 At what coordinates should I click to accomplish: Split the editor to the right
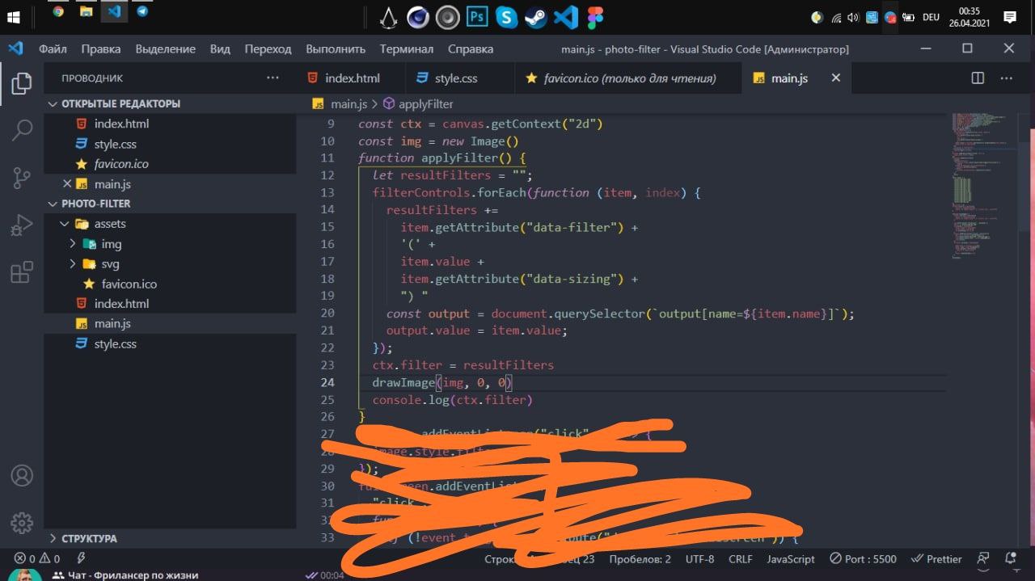coord(978,78)
